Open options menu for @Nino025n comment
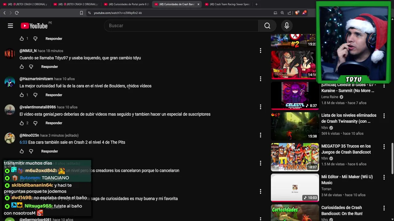The image size is (394, 221). tap(260, 135)
